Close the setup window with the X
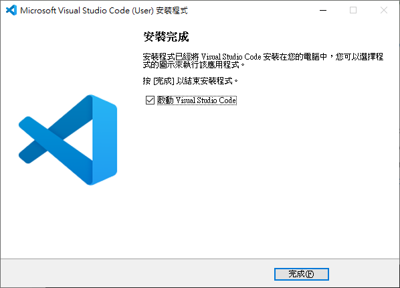This screenshot has height=288, width=400. coord(384,10)
